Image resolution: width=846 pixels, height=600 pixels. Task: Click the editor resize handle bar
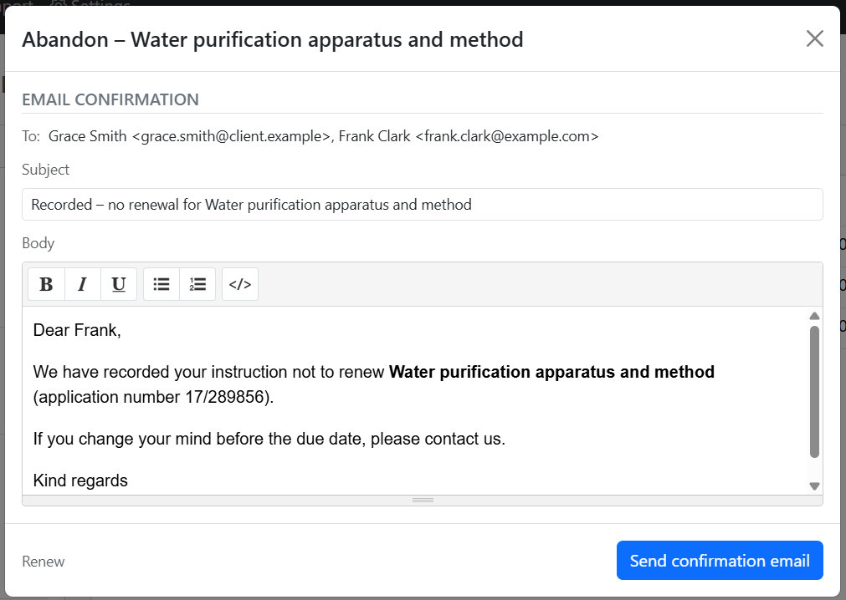click(423, 500)
